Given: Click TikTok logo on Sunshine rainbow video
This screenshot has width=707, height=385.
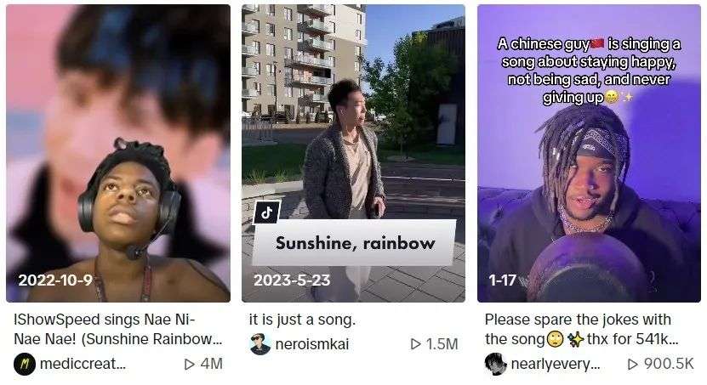Looking at the screenshot, I should [x=267, y=212].
